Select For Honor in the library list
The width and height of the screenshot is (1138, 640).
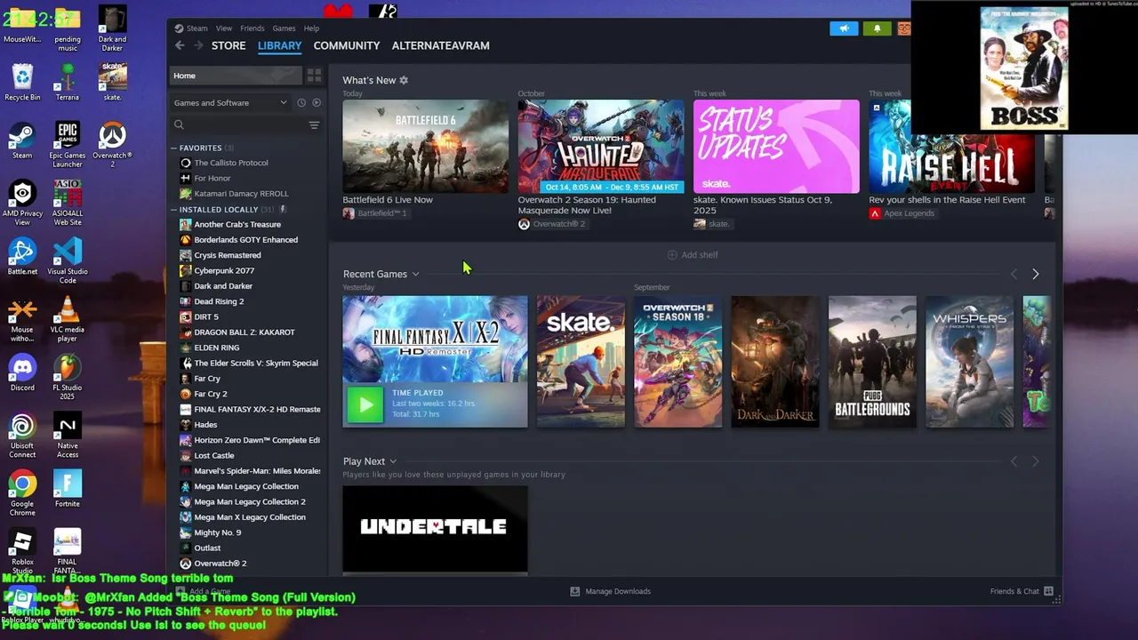click(x=212, y=178)
